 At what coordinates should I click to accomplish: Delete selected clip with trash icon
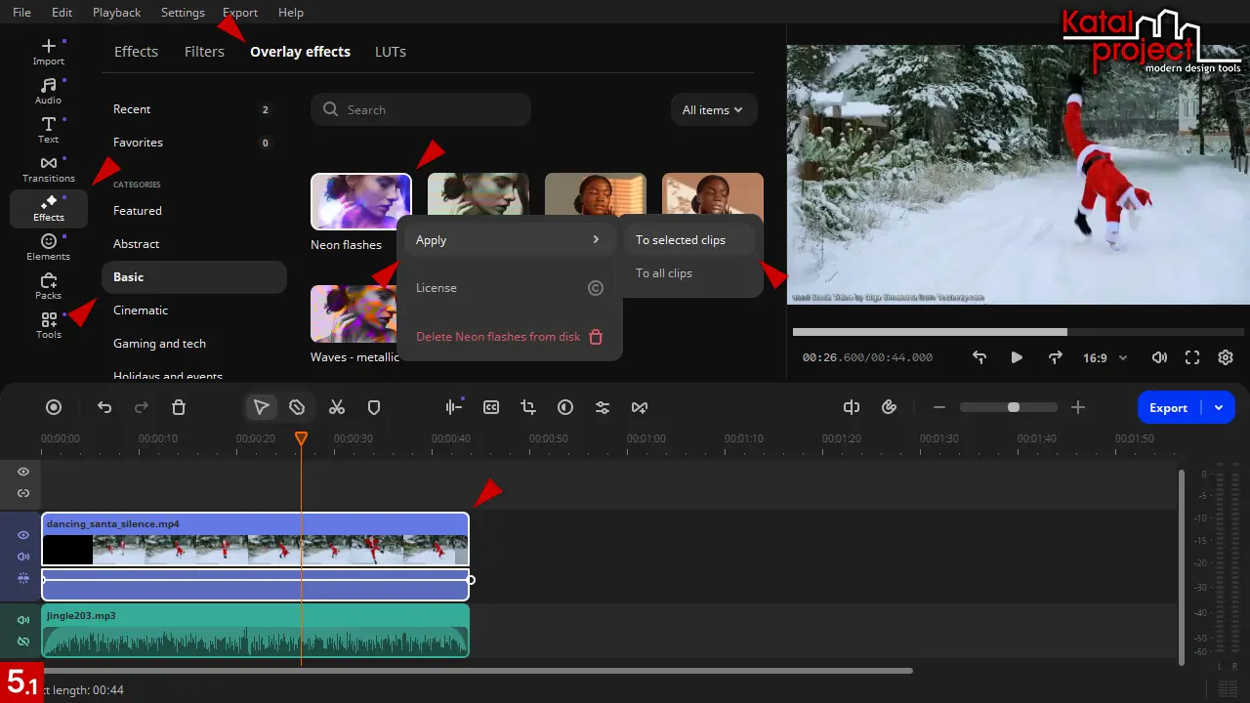[x=179, y=407]
